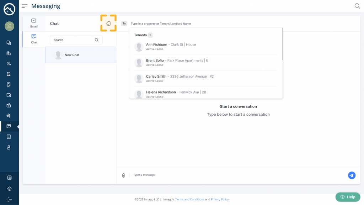
Task: Click the search magnifier in top bar
Action: pyautogui.click(x=357, y=6)
